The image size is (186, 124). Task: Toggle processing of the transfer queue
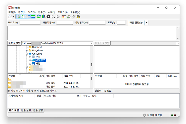coord(44,17)
